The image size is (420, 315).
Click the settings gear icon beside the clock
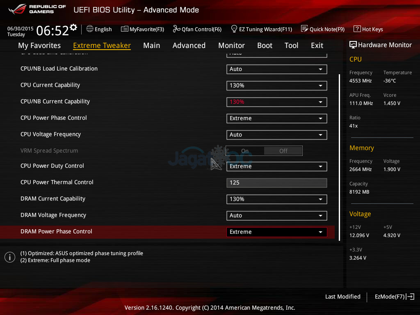coord(73,27)
